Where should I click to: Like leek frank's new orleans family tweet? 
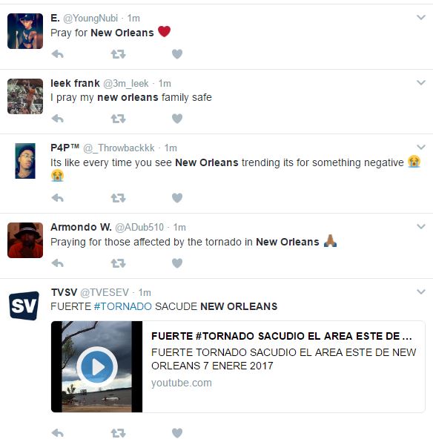177,119
